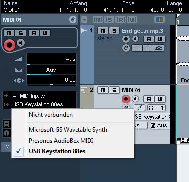This screenshot has width=189, height=182.
Task: Select USB Keystation 88es in the menu
Action: tap(57, 151)
